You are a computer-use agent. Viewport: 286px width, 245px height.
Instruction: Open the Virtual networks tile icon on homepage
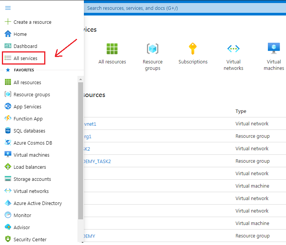233,49
